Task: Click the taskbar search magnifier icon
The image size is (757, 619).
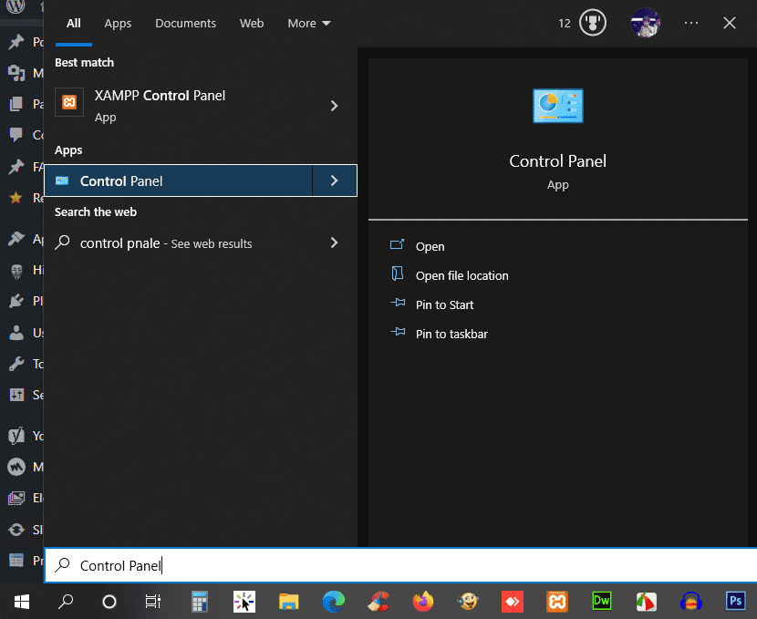Action: [x=66, y=601]
